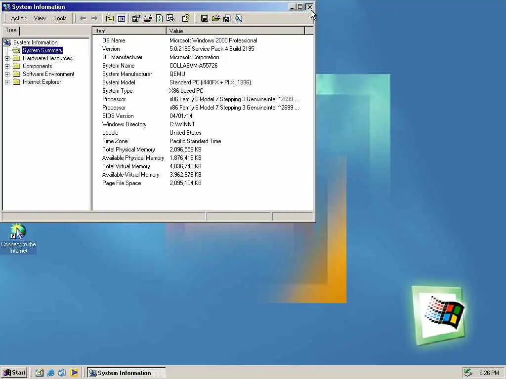
Task: Select Components folder in tree
Action: (37, 66)
